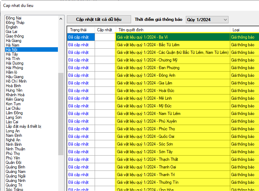Select 'Hồ Chí Minh' in the province list
This screenshot has width=259, height=191.
click(x=16, y=81)
